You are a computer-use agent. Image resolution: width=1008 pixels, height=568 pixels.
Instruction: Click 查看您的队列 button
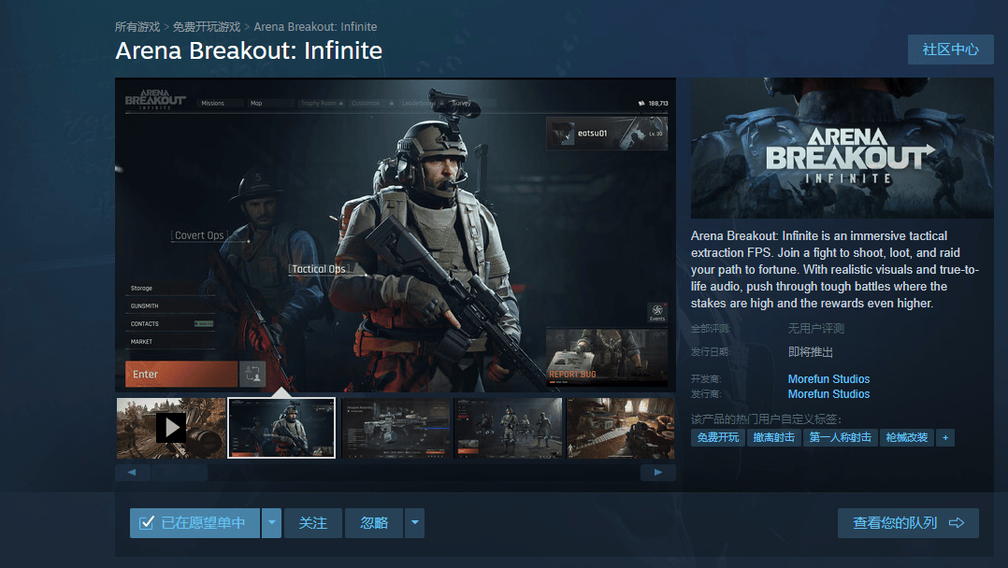(907, 523)
